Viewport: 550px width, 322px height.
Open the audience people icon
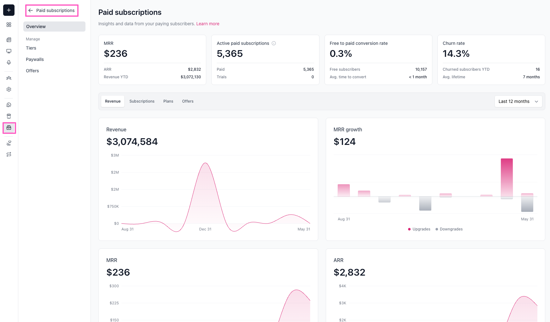9,78
